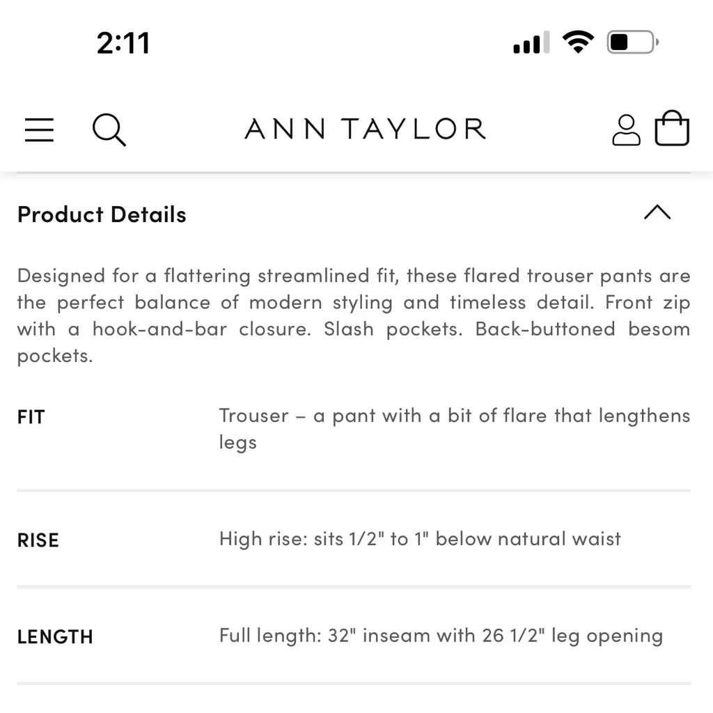713x713 pixels.
Task: Tap the cellular signal bars icon
Action: pyautogui.click(x=531, y=42)
